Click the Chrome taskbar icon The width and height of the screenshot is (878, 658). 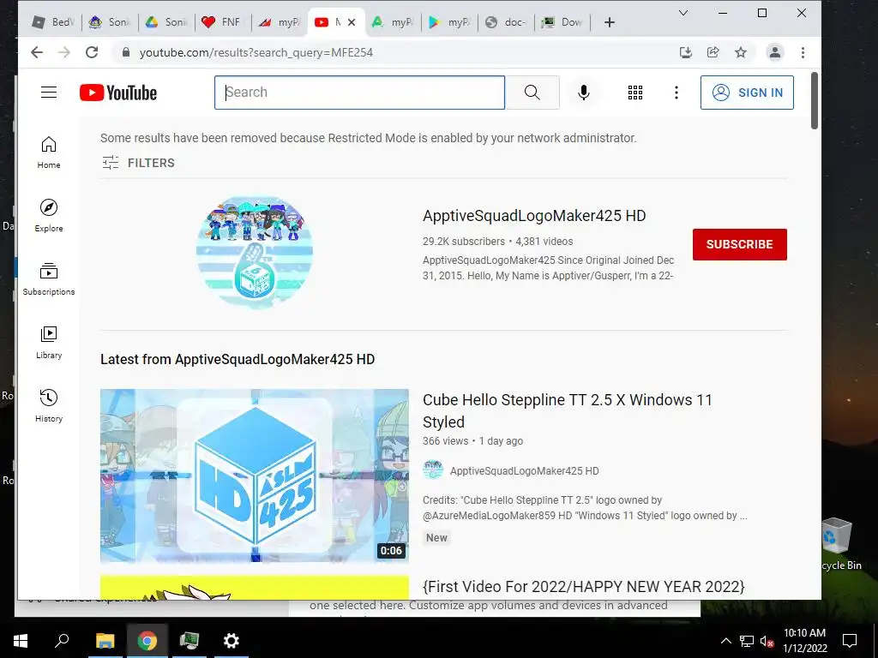point(147,641)
